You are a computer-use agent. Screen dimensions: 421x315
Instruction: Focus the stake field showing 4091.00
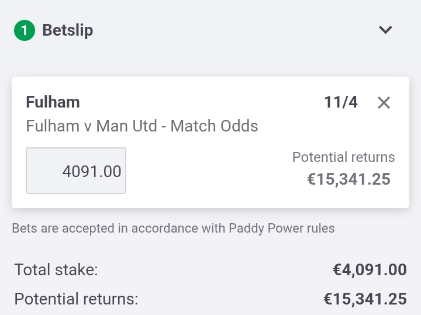pos(76,171)
